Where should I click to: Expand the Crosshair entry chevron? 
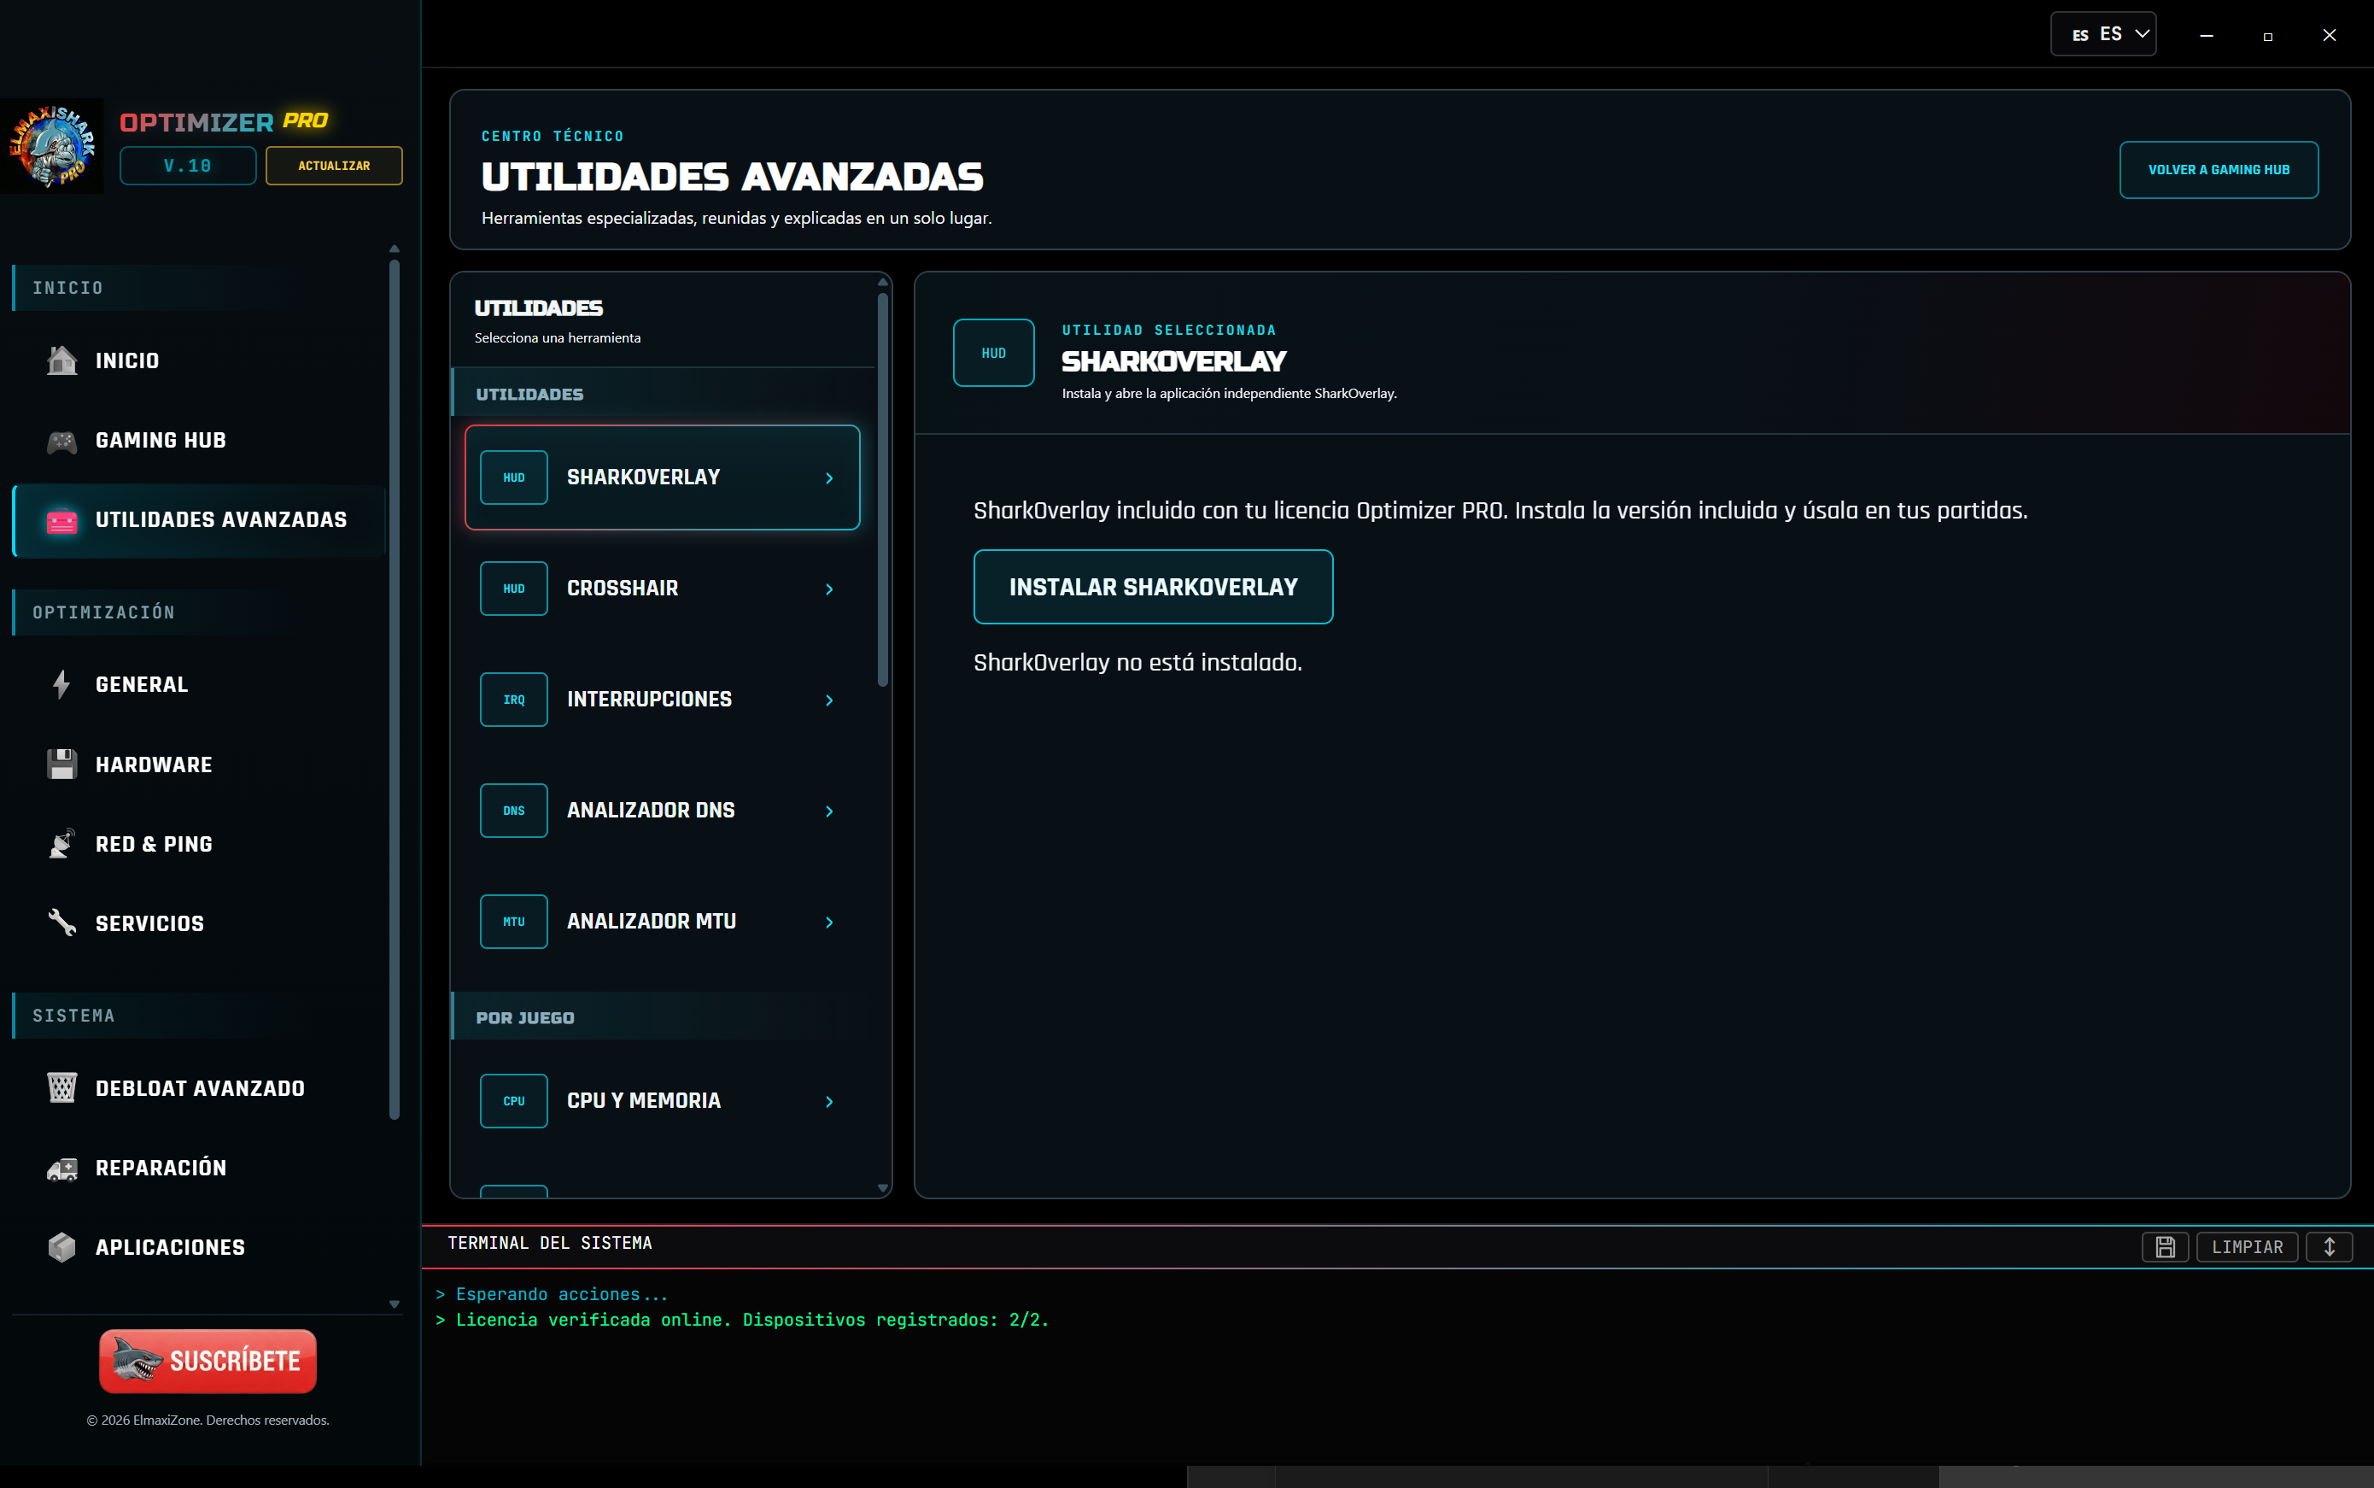click(829, 589)
